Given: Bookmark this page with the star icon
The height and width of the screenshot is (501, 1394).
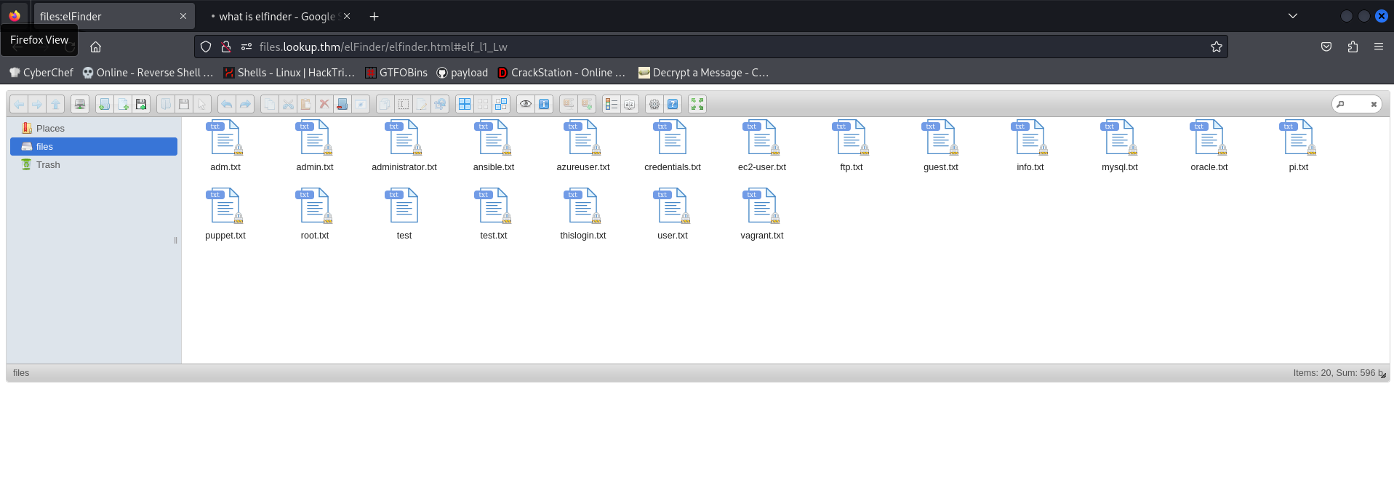Looking at the screenshot, I should (1217, 47).
